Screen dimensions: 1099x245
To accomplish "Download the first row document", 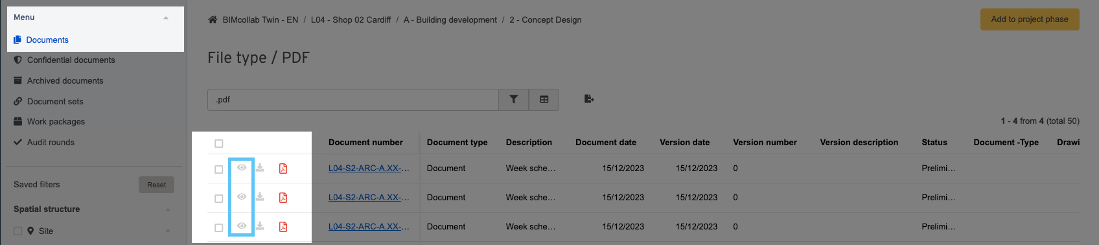I will (x=260, y=168).
